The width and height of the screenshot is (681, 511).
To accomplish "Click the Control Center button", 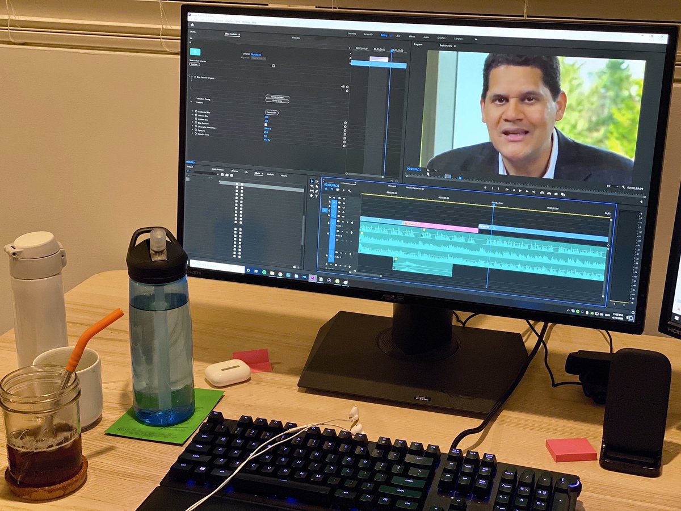I will [278, 101].
